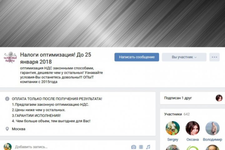Click the group description about оптимизация НДС
The height and width of the screenshot is (150, 225).
[x=62, y=75]
